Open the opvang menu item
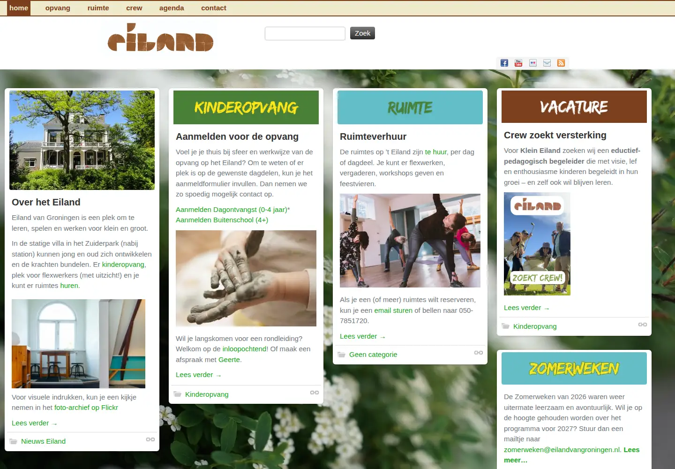The image size is (675, 469). tap(58, 8)
